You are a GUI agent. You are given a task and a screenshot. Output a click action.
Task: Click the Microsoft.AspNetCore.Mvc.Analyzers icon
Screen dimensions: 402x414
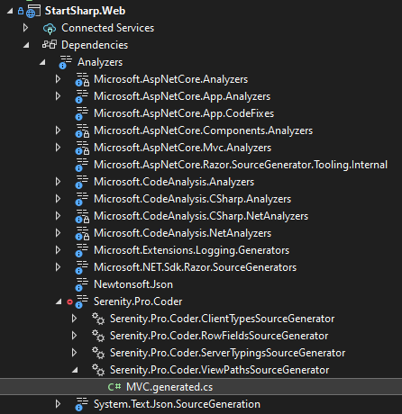coord(82,148)
